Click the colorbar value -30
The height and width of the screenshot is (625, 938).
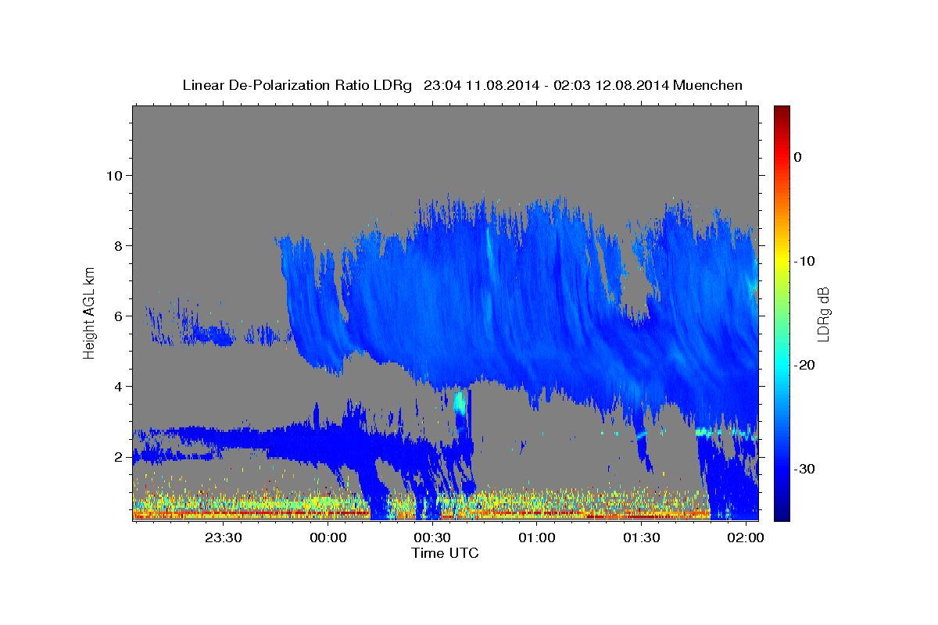pos(804,469)
